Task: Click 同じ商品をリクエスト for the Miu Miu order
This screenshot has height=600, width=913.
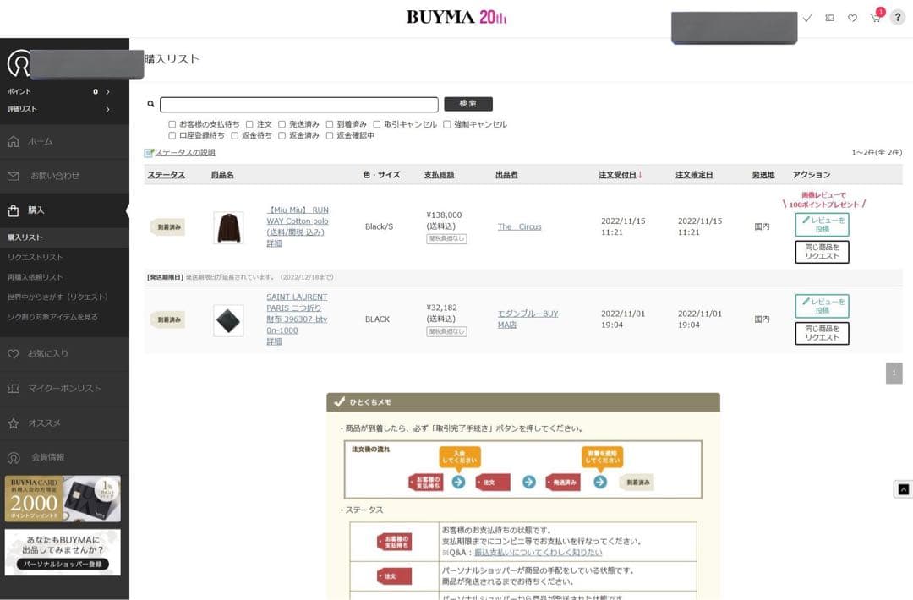Action: (x=823, y=252)
